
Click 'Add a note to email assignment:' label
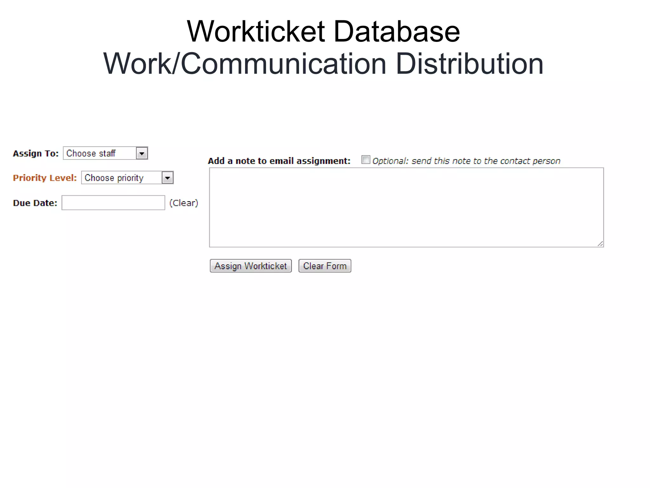279,161
